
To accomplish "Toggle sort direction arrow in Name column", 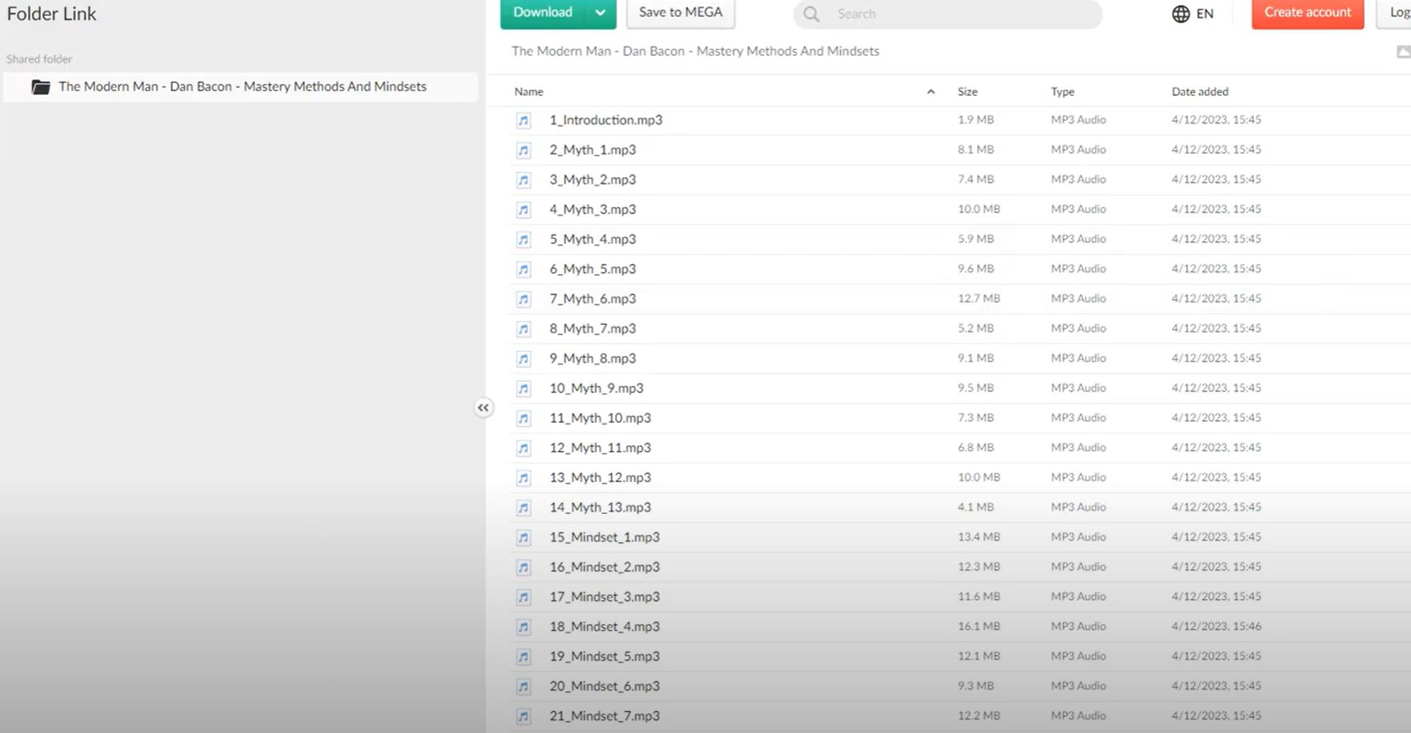I will [x=931, y=92].
